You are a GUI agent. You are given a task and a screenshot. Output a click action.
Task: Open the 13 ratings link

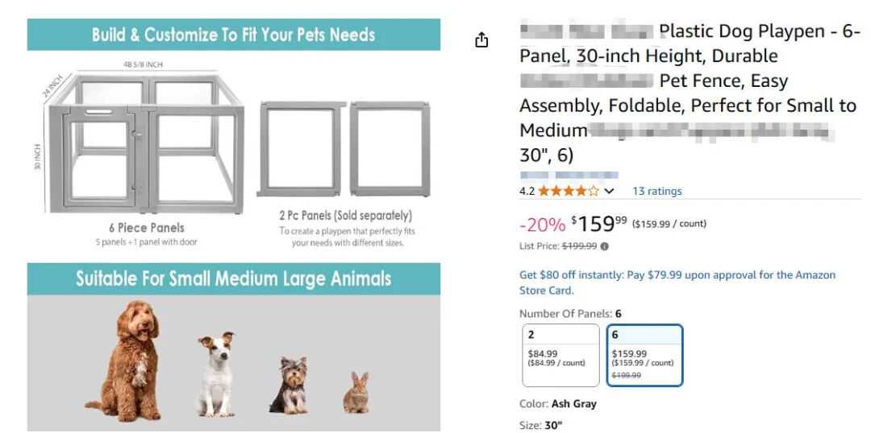pos(656,191)
